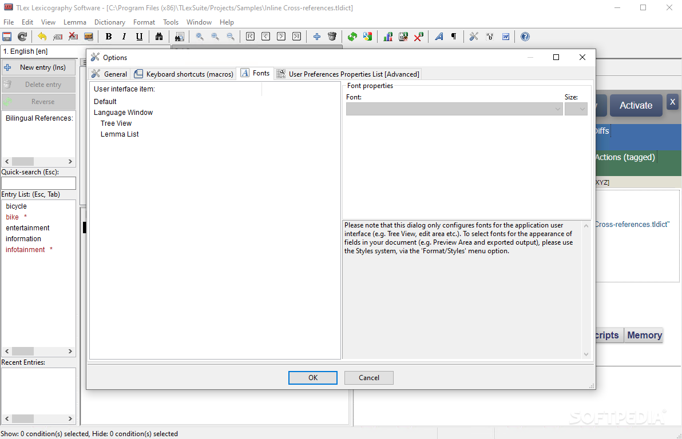
Task: Go to first entry navigation icon
Action: coord(250,37)
